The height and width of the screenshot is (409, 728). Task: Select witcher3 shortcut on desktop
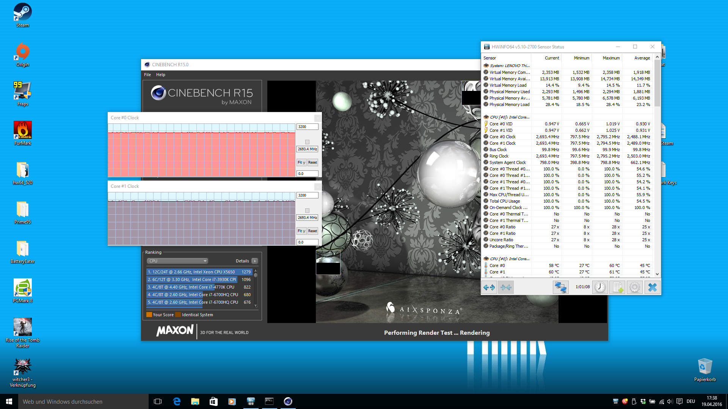[x=22, y=373]
